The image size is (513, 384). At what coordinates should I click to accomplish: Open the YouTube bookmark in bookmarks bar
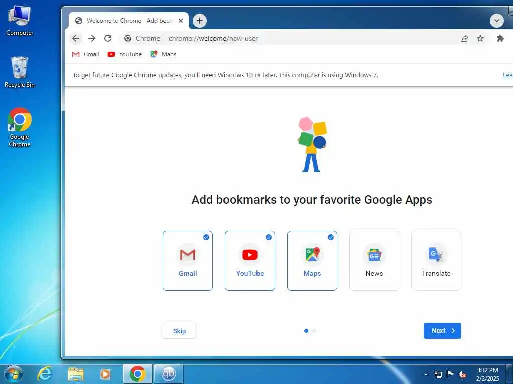point(125,54)
